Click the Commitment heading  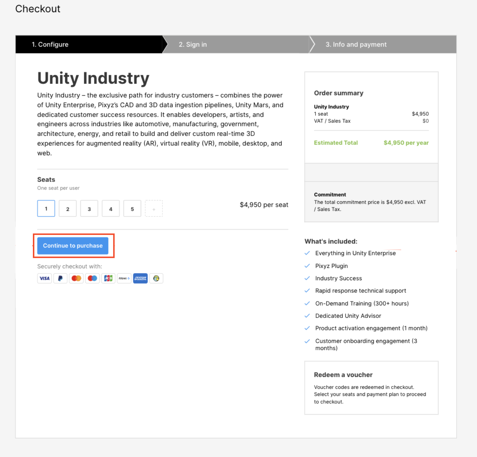[330, 195]
